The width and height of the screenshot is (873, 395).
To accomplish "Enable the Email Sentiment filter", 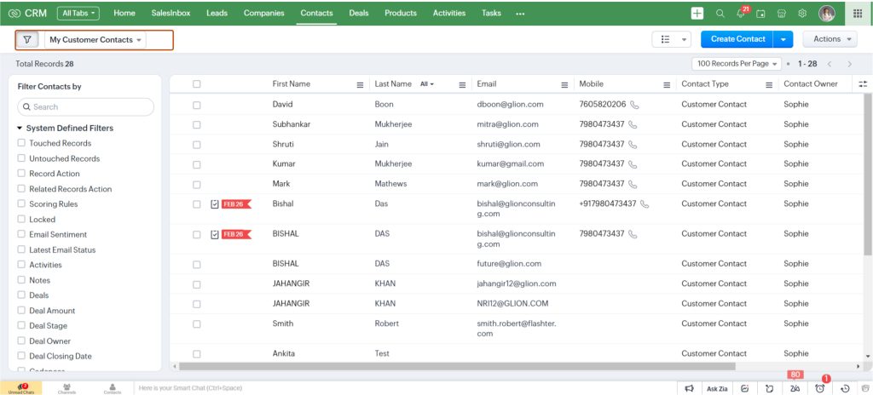I will click(x=21, y=234).
